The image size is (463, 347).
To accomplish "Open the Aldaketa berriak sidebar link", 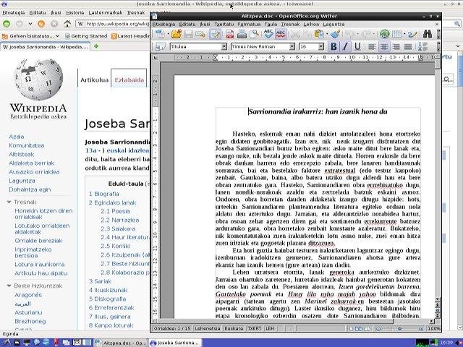I will [x=32, y=163].
